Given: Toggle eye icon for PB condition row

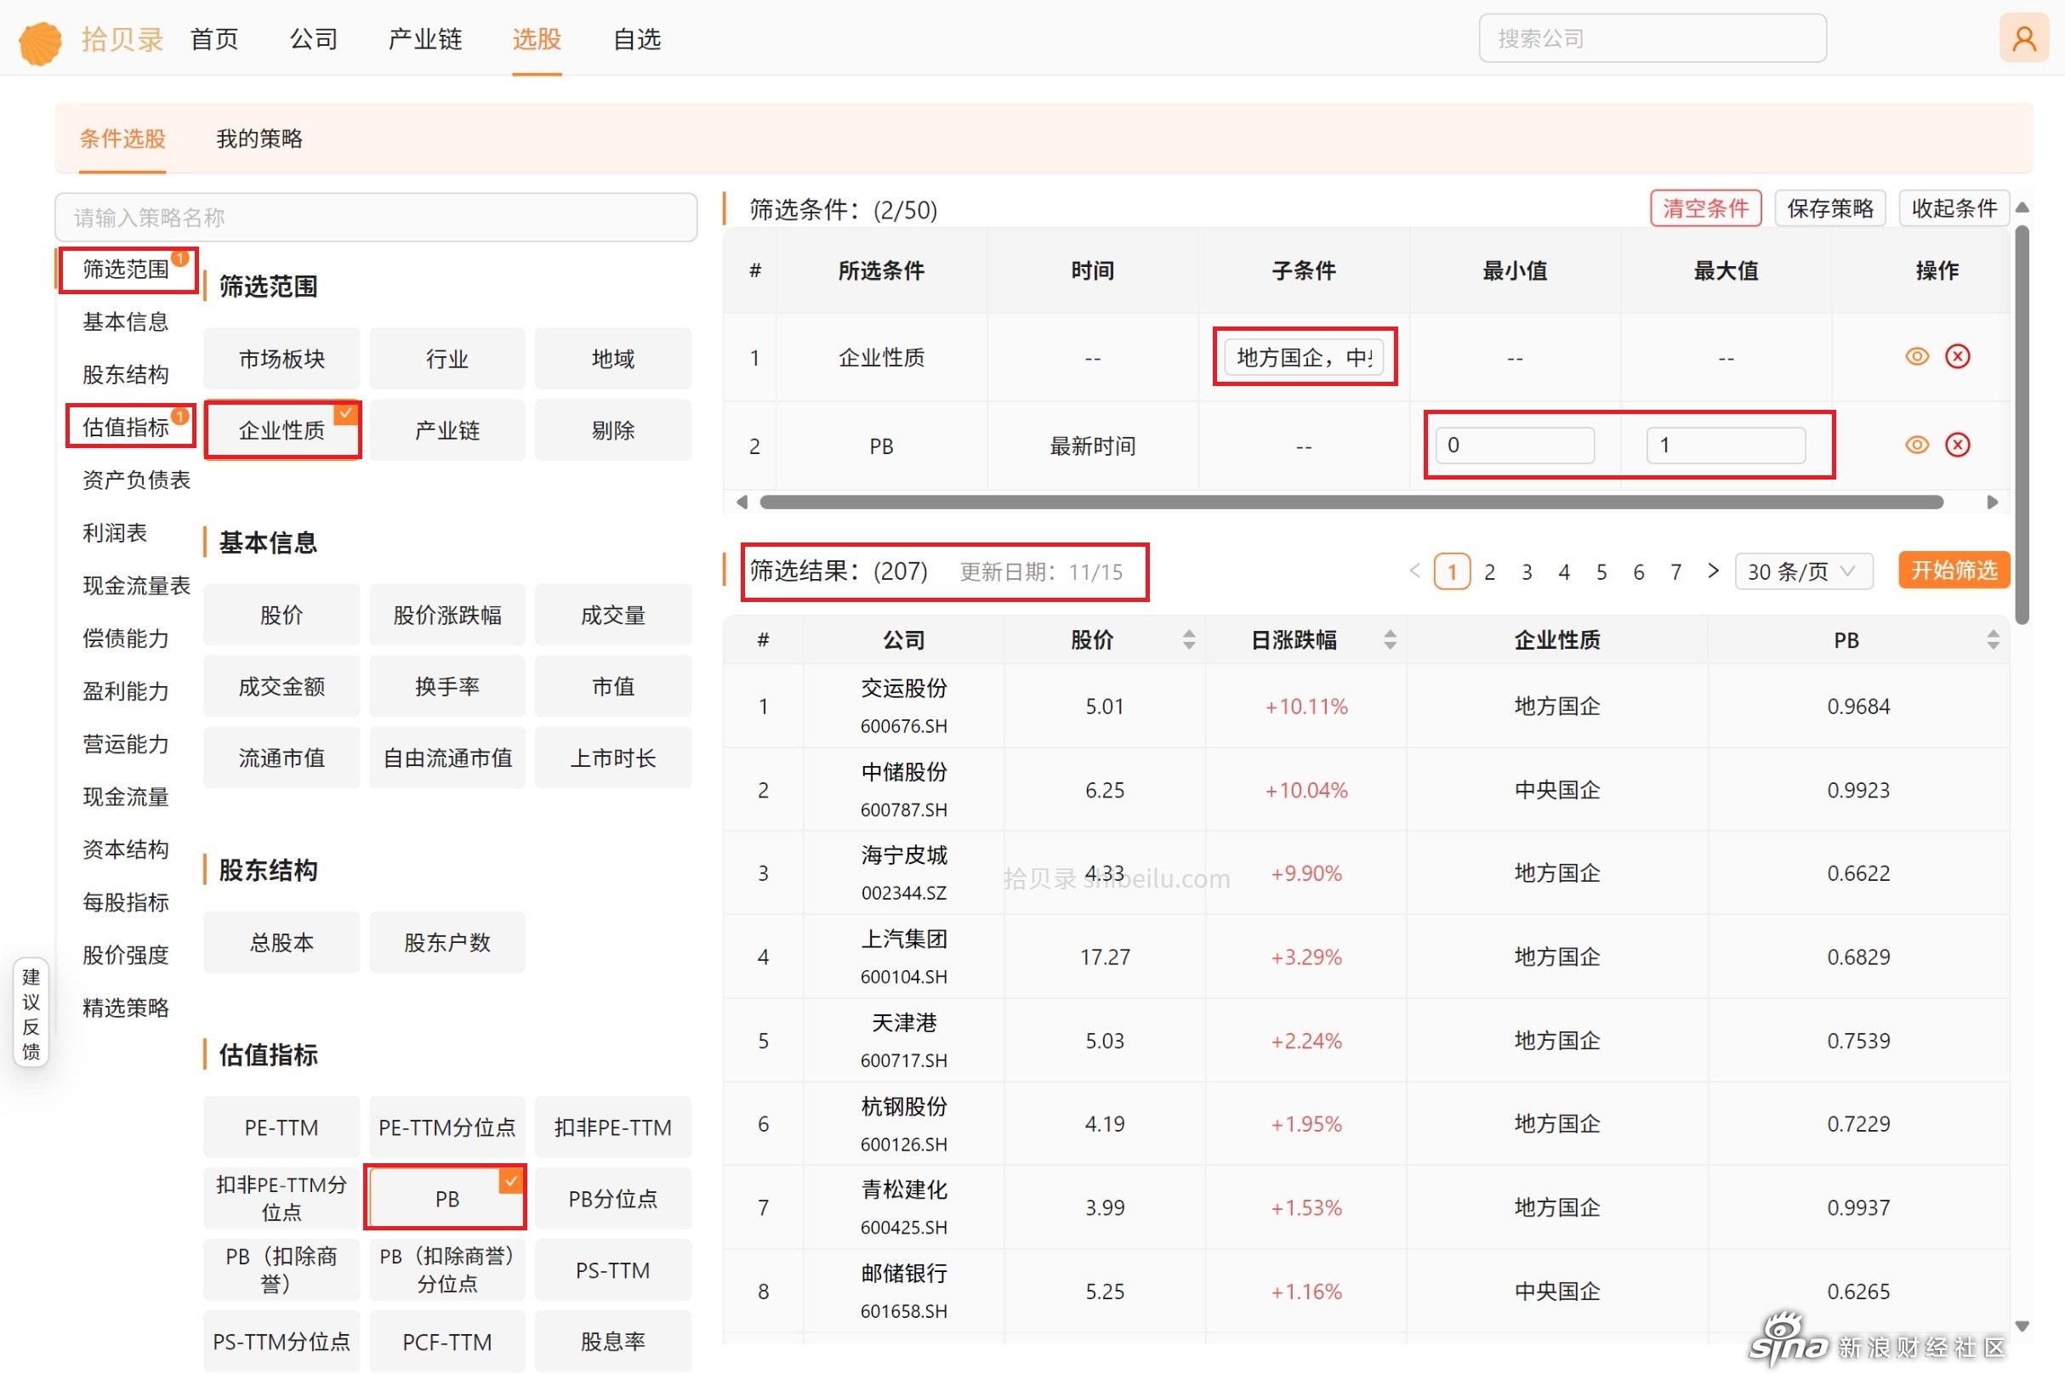Looking at the screenshot, I should pyautogui.click(x=1917, y=445).
